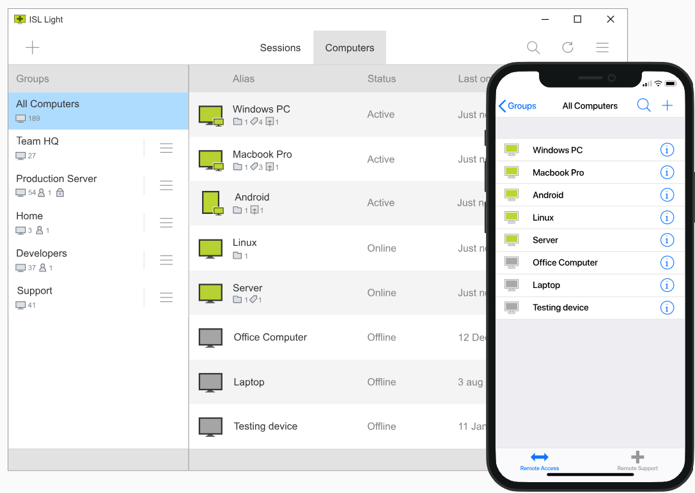Select the Team HQ group
This screenshot has width=695, height=493.
tap(98, 148)
